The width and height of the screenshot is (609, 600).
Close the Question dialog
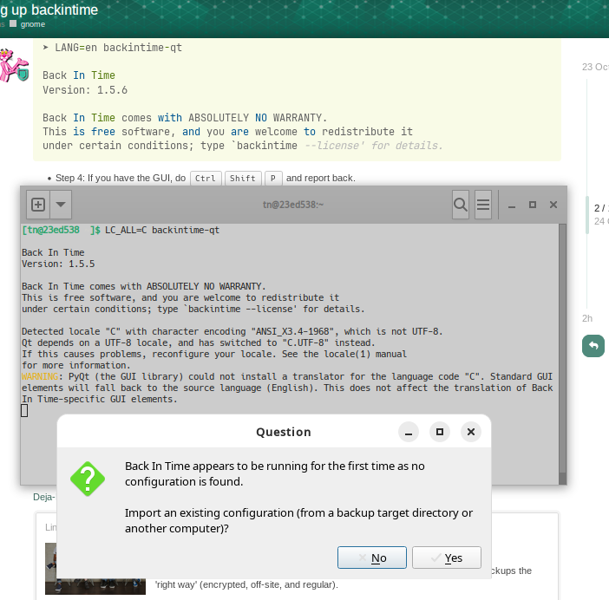click(470, 432)
